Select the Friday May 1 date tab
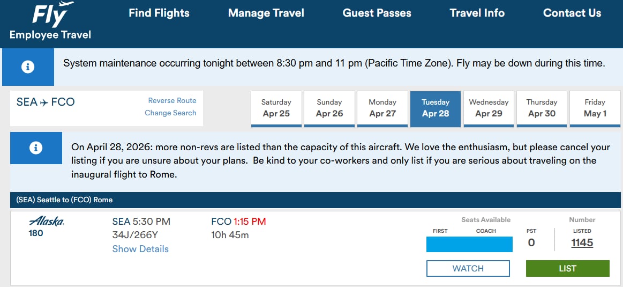623x287 pixels. tap(595, 108)
